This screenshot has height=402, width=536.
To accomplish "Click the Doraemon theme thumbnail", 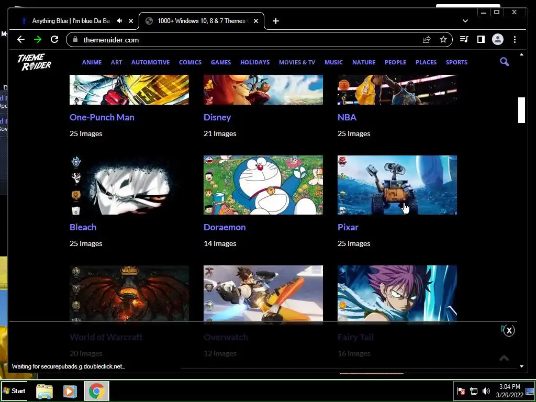I will 263,185.
